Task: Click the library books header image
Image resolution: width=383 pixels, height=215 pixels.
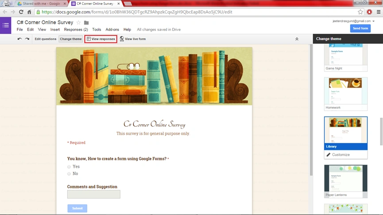Action: pos(154,77)
